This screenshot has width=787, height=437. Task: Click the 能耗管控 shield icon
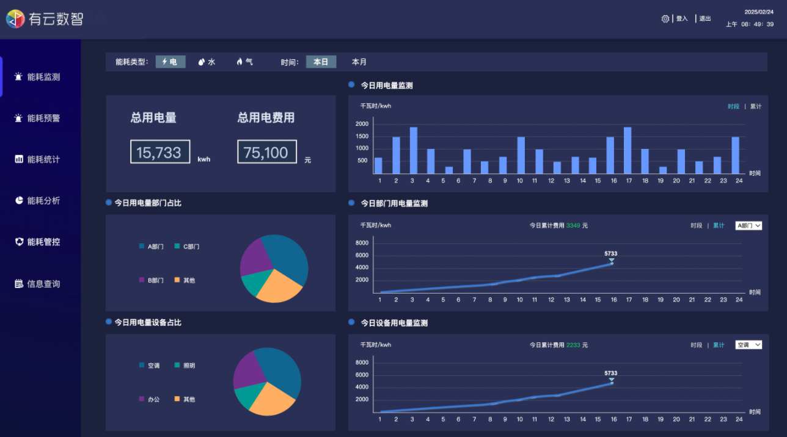(x=18, y=242)
